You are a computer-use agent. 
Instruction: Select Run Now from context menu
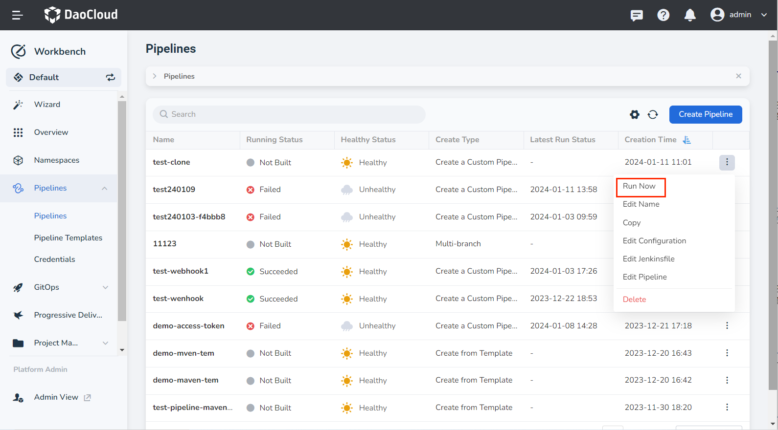[x=639, y=186]
